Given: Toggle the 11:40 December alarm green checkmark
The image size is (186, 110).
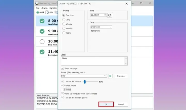Looking at the screenshot, I should [42, 52].
